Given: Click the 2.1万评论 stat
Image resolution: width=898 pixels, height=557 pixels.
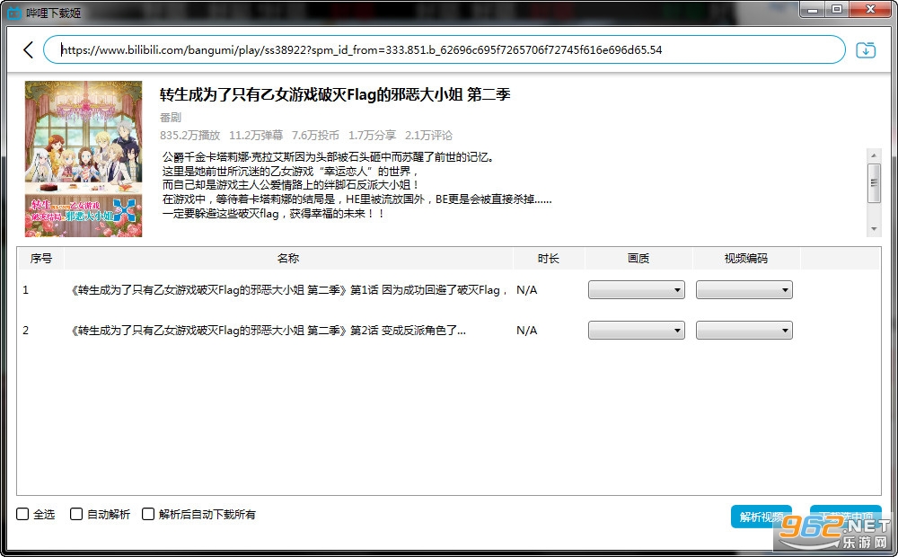Looking at the screenshot, I should (x=428, y=136).
